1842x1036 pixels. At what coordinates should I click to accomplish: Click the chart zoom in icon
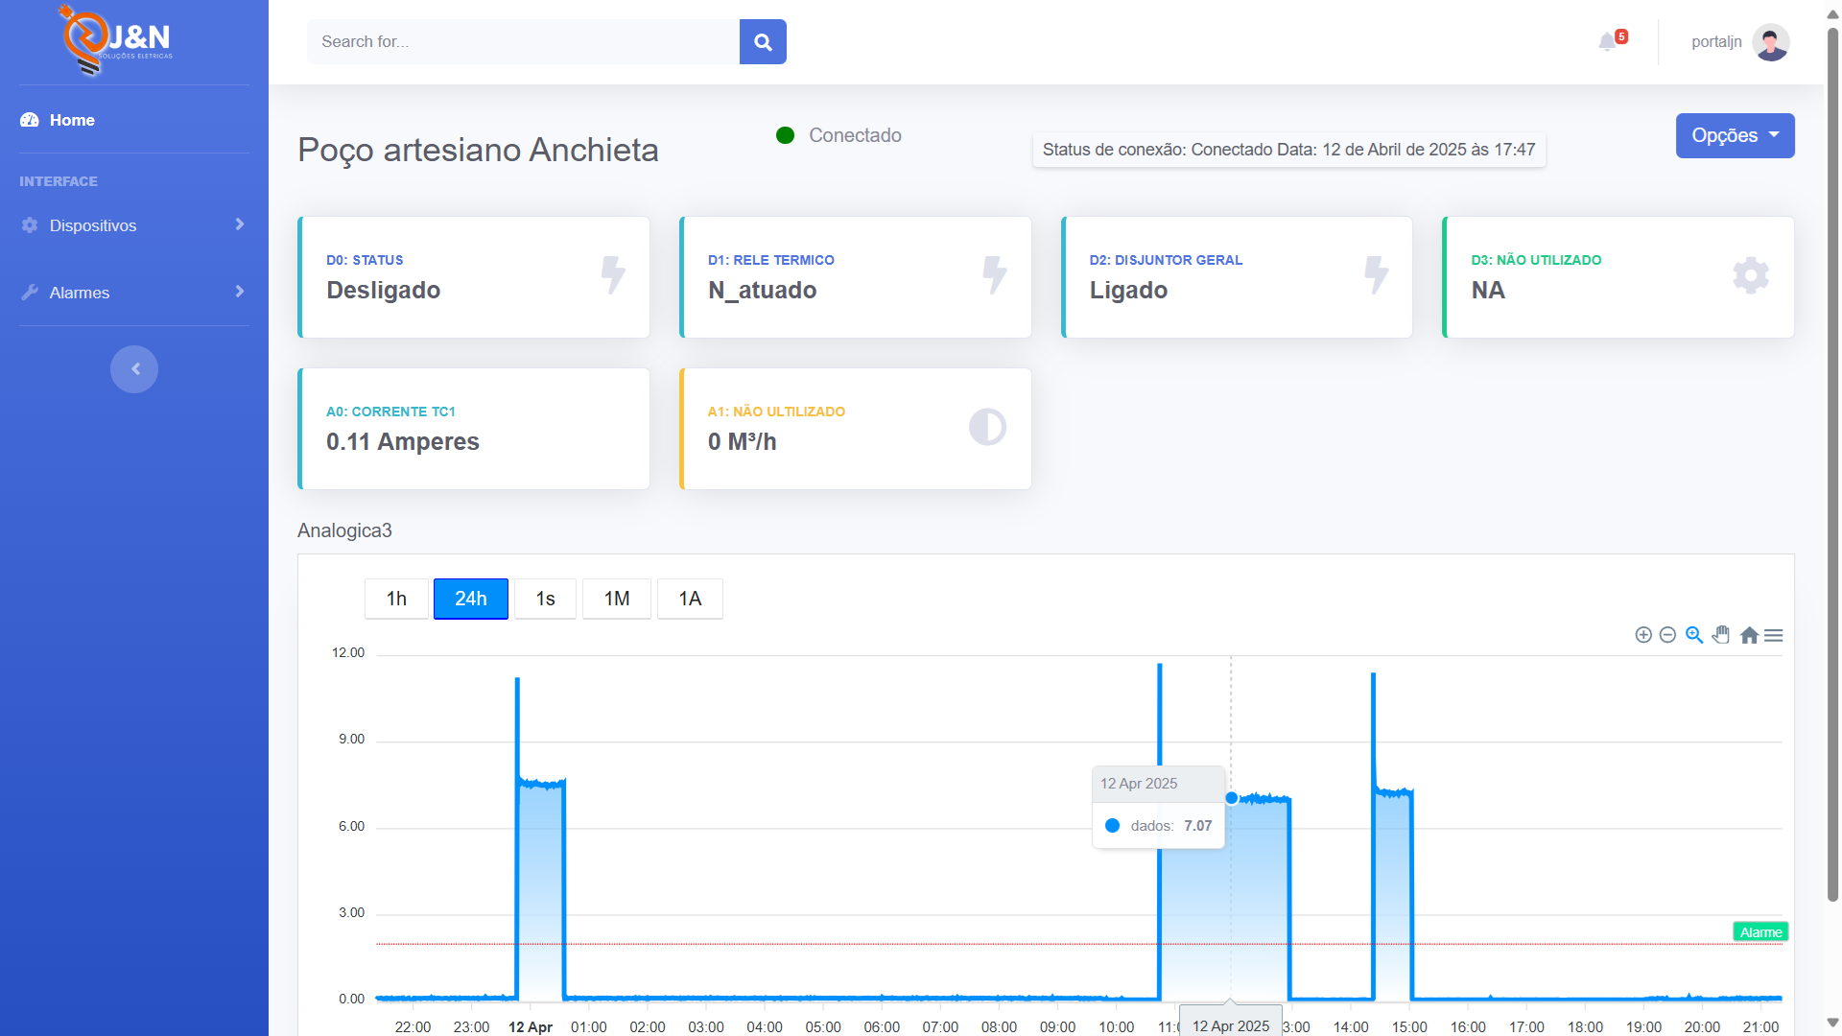[1643, 635]
